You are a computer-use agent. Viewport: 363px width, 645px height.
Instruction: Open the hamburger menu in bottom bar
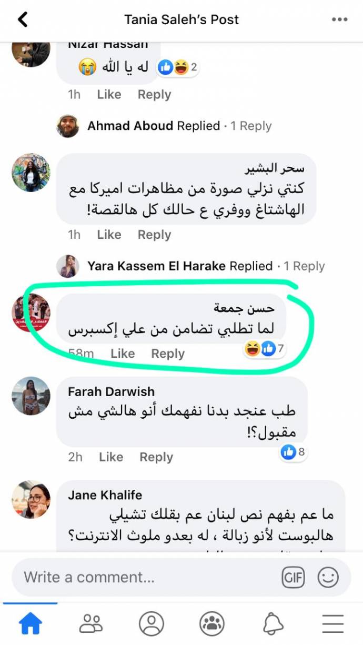tap(333, 624)
